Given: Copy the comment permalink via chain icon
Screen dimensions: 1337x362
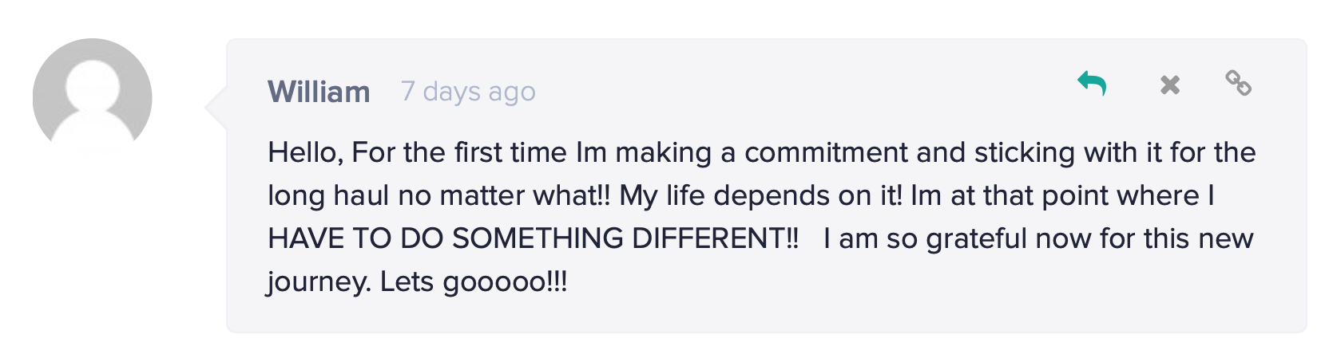Looking at the screenshot, I should click(x=1238, y=83).
